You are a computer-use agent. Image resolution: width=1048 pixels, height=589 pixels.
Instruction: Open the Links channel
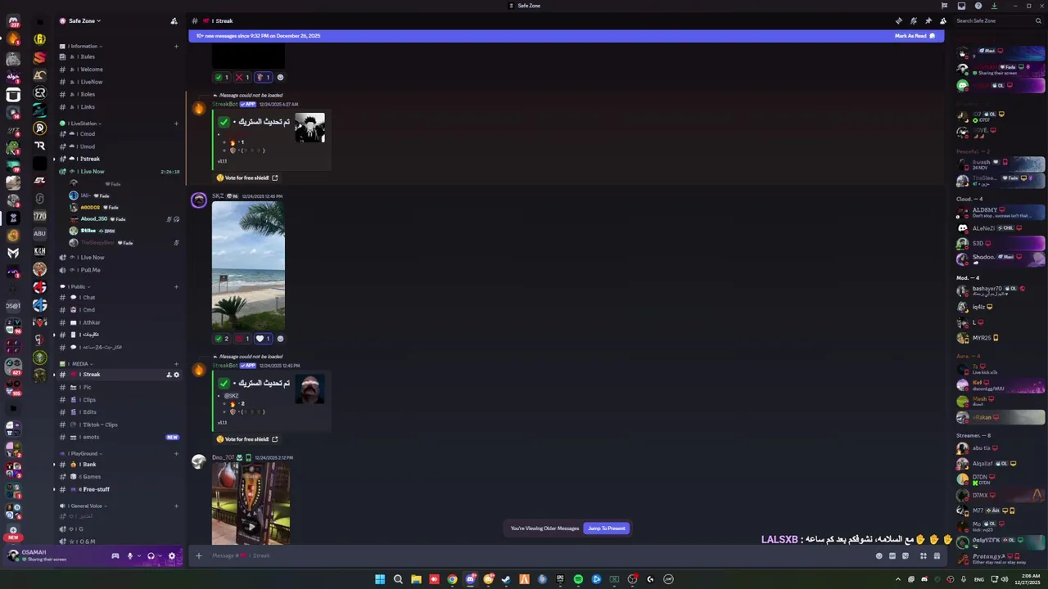119,106
